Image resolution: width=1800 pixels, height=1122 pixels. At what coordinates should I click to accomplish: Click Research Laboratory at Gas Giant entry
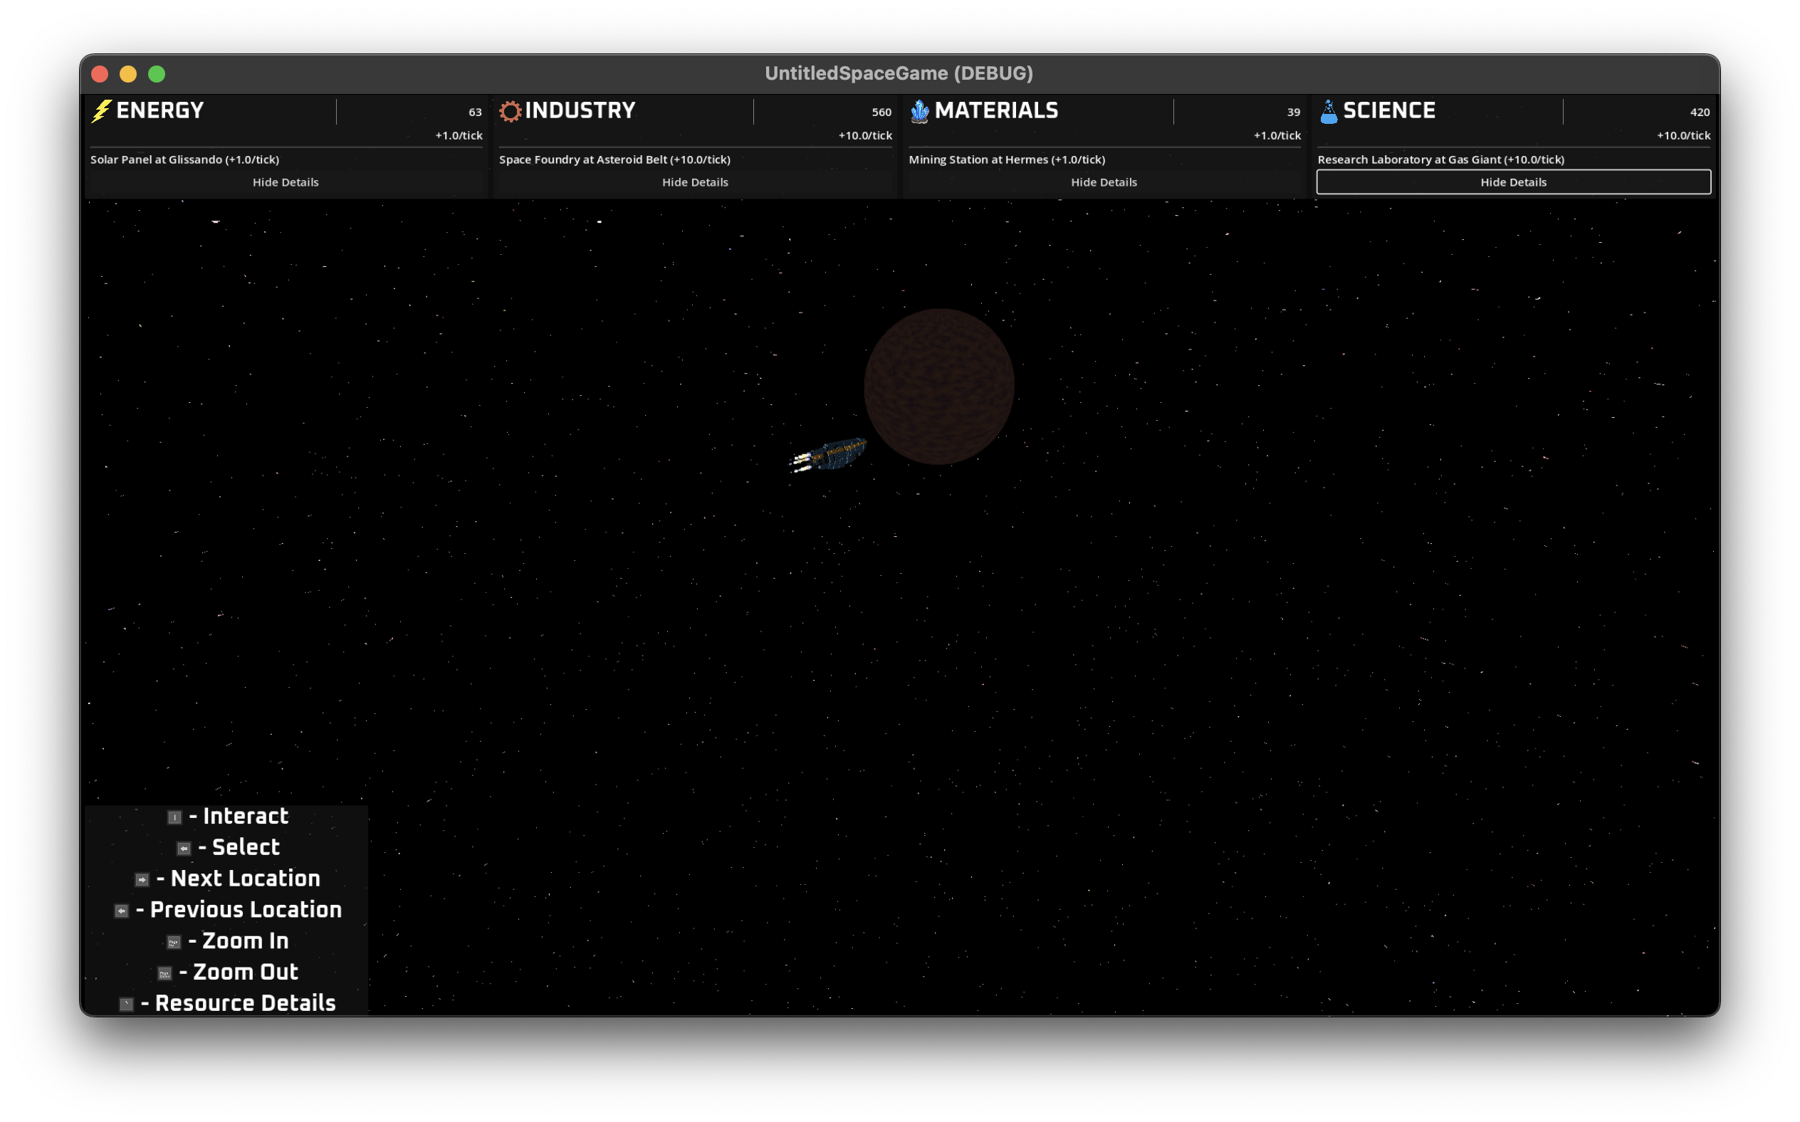coord(1440,159)
